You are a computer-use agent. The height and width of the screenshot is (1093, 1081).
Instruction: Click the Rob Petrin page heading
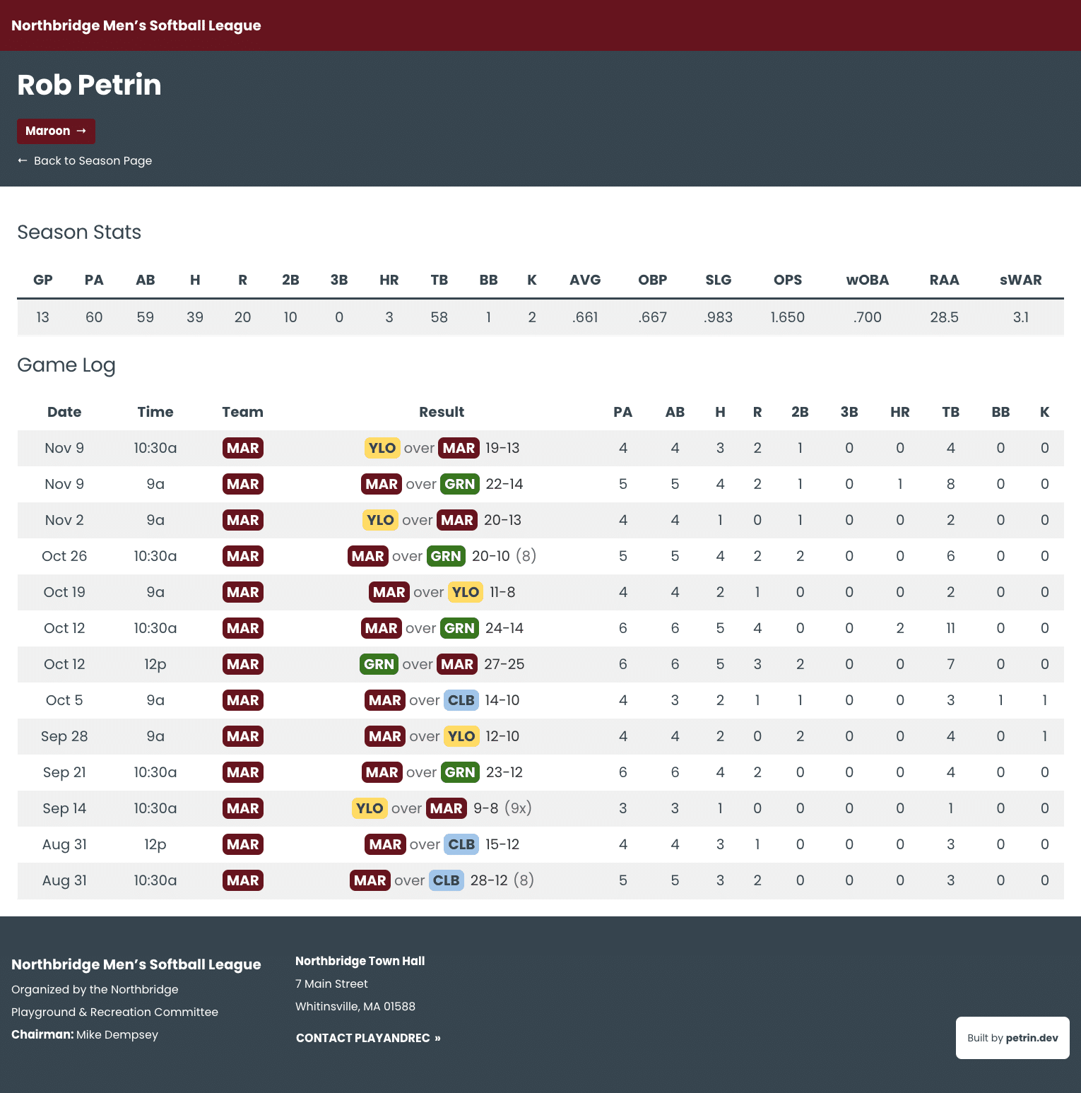88,85
